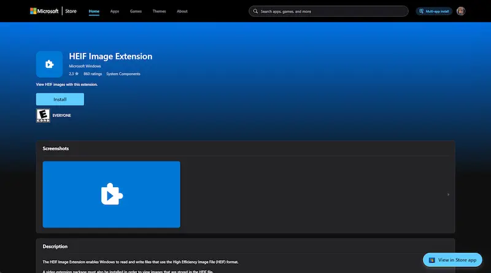
Task: Advance screenshots with the right chevron
Action: [x=448, y=194]
